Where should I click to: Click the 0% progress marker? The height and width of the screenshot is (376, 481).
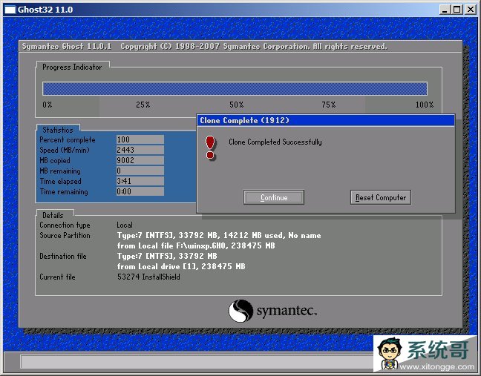[48, 105]
